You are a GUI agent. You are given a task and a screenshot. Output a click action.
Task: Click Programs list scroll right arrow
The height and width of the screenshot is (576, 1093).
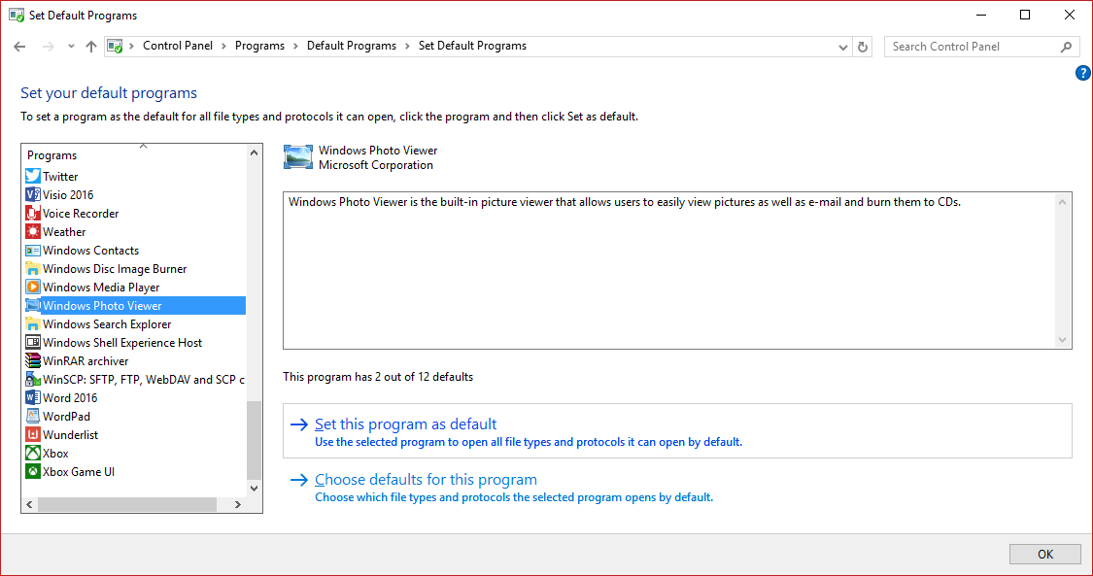[x=238, y=504]
